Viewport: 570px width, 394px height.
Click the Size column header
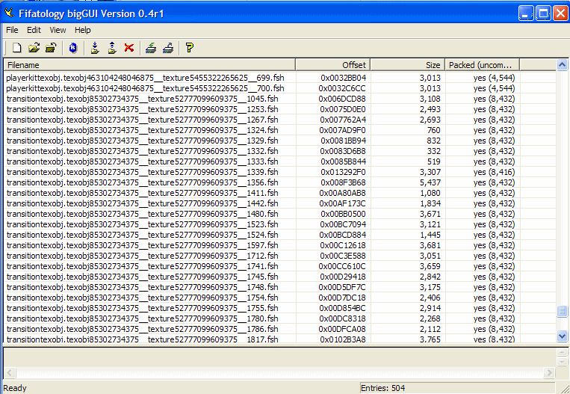407,65
